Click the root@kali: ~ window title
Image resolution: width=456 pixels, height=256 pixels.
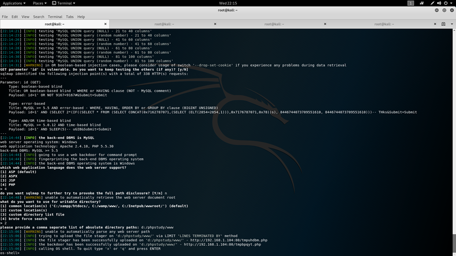coord(227,10)
